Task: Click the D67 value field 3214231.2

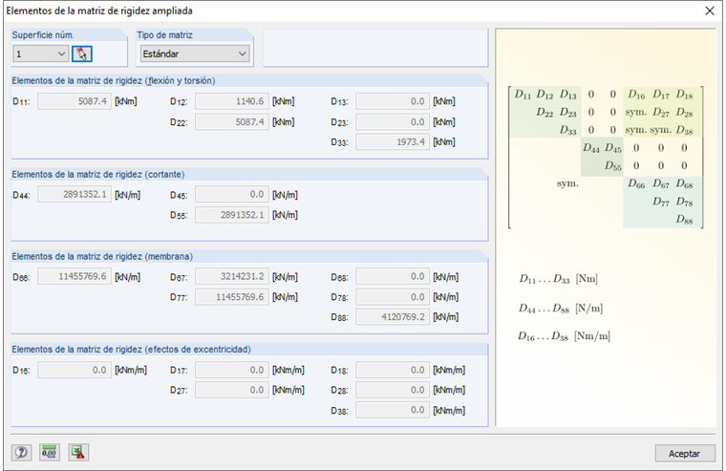Action: (232, 276)
